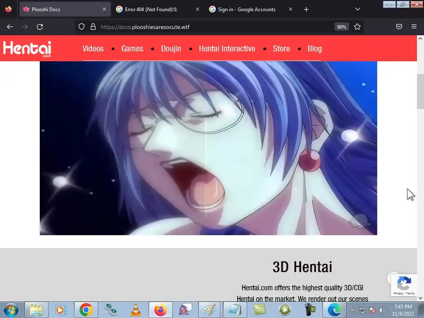Open the reCAPTCHA Terms link
The height and width of the screenshot is (318, 424).
click(410, 293)
